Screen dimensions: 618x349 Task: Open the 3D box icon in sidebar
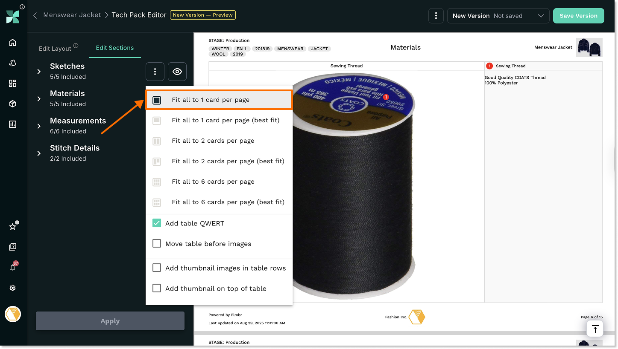click(x=12, y=104)
